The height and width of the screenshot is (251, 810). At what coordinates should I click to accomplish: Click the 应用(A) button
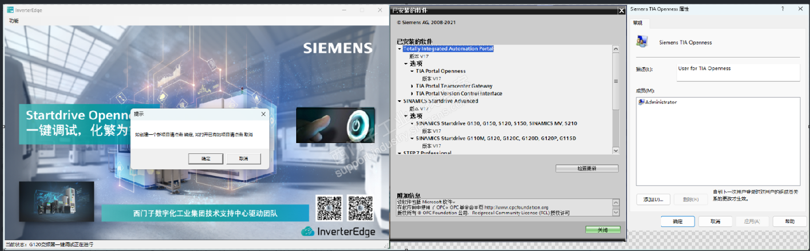pos(752,222)
